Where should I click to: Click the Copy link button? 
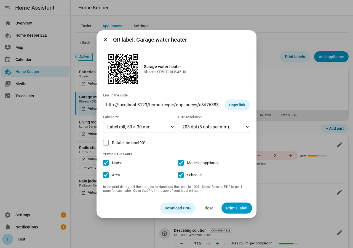point(237,105)
